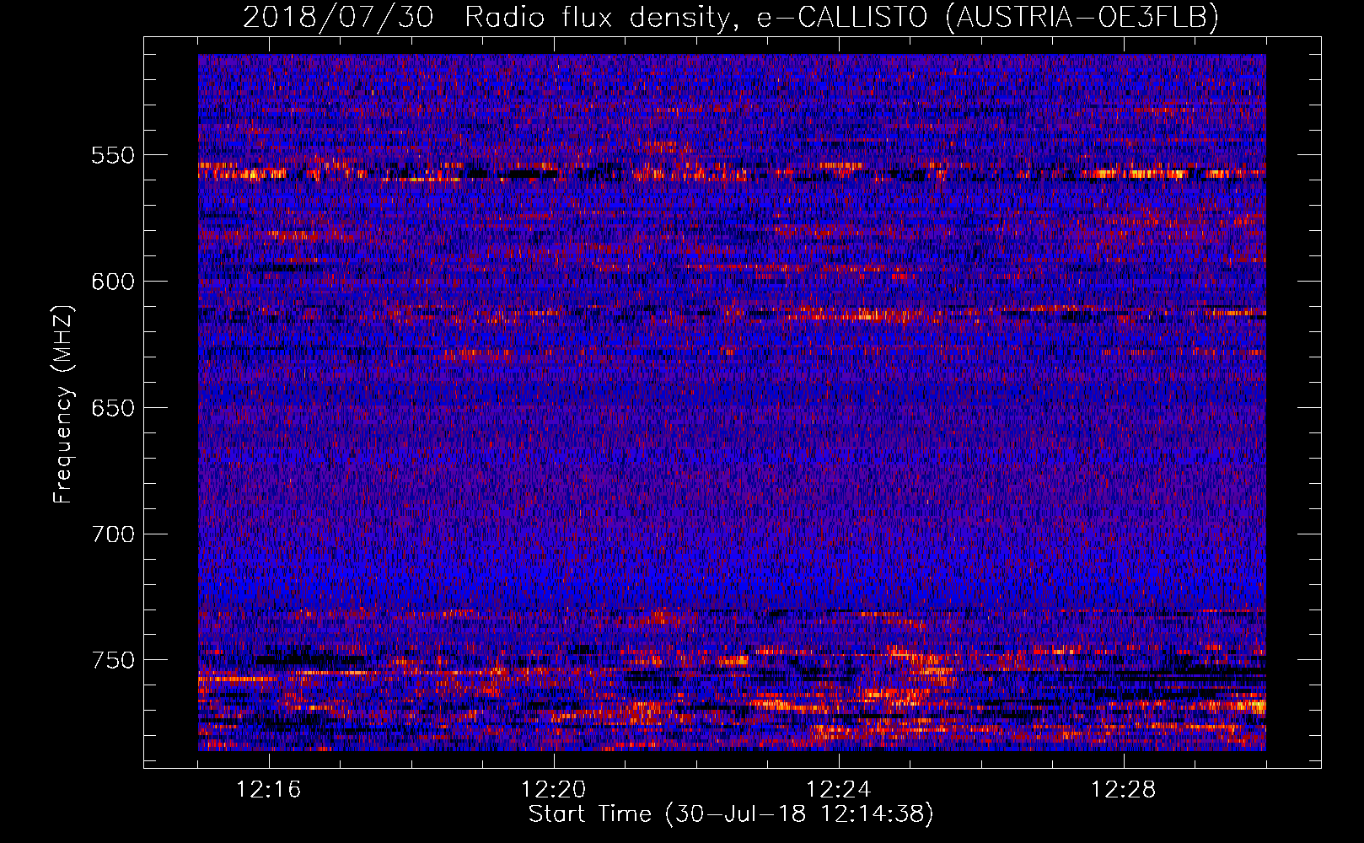Click the 750 frequency tick label
Image resolution: width=1364 pixels, height=843 pixels.
click(x=113, y=660)
